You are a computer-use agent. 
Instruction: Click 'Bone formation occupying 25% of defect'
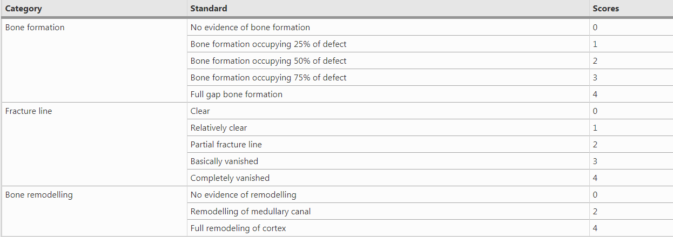point(268,44)
